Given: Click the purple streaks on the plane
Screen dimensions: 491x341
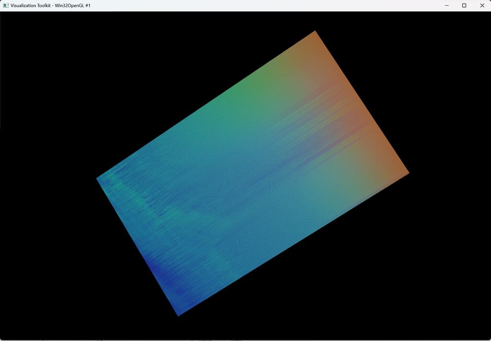Looking at the screenshot, I should tap(307, 149).
